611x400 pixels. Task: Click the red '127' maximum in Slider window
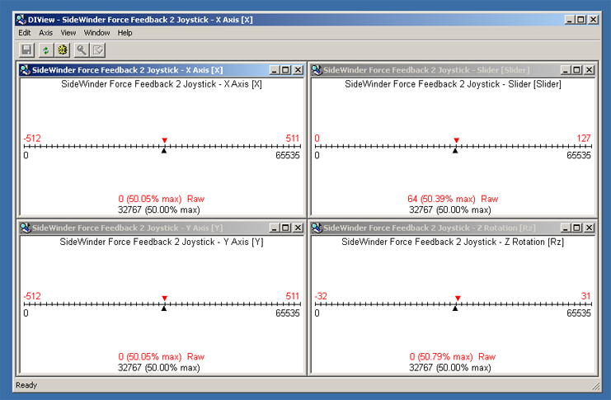584,139
